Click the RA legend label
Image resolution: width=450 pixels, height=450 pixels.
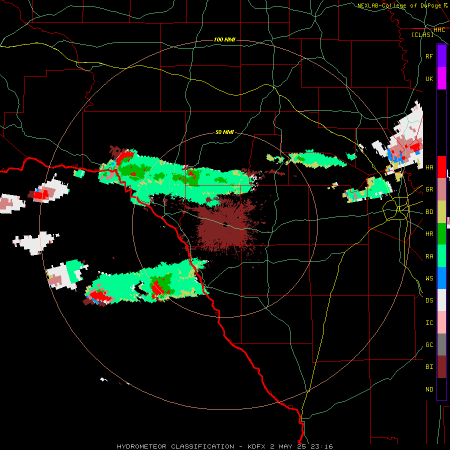(429, 256)
